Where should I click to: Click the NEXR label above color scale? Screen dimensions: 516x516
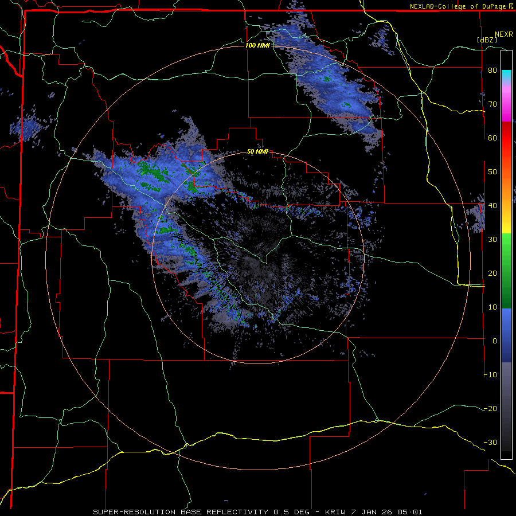click(504, 34)
